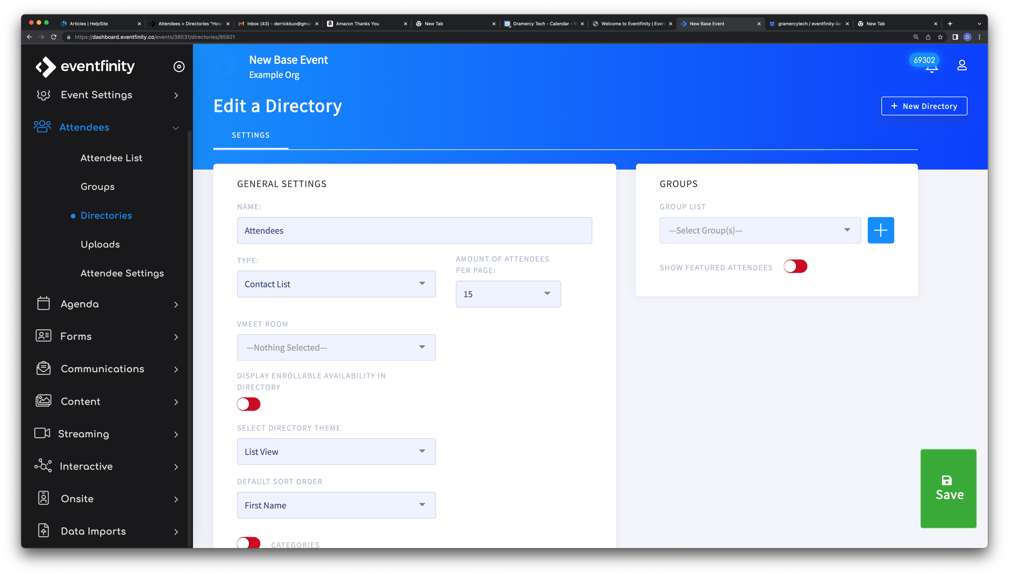The height and width of the screenshot is (576, 1009).
Task: Open the Type dropdown showing Contact List
Action: [x=336, y=284]
